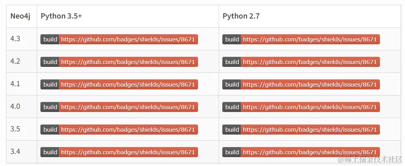This screenshot has width=405, height=166.
Task: Click the 3.4 version cell
Action: point(15,152)
